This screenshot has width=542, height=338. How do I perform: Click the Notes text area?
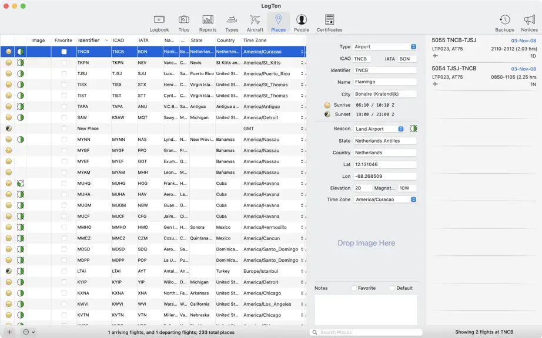click(x=366, y=309)
